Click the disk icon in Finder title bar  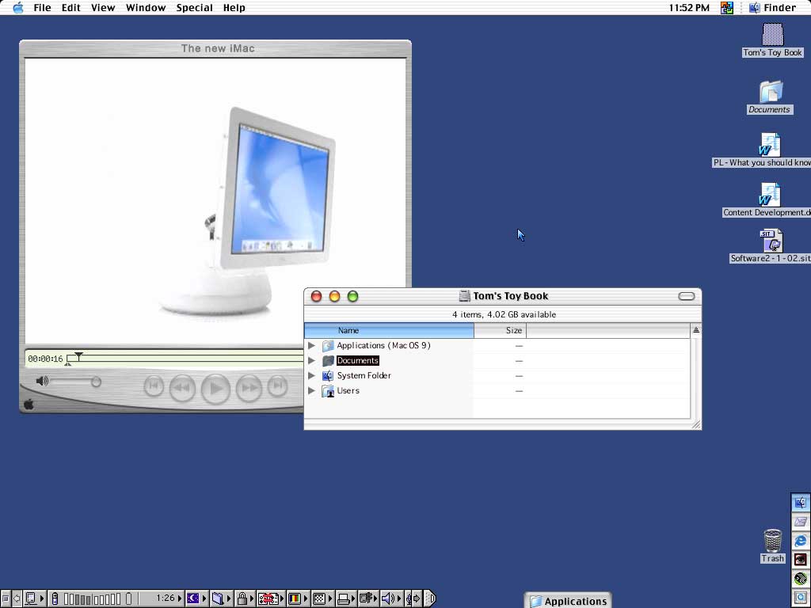[464, 296]
